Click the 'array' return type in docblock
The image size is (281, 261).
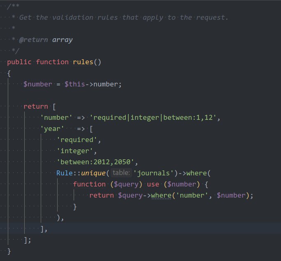pos(63,40)
